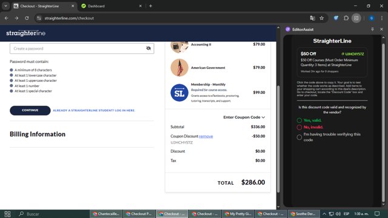Click the Billing Information heading
Image resolution: width=388 pixels, height=218 pixels.
38,134
